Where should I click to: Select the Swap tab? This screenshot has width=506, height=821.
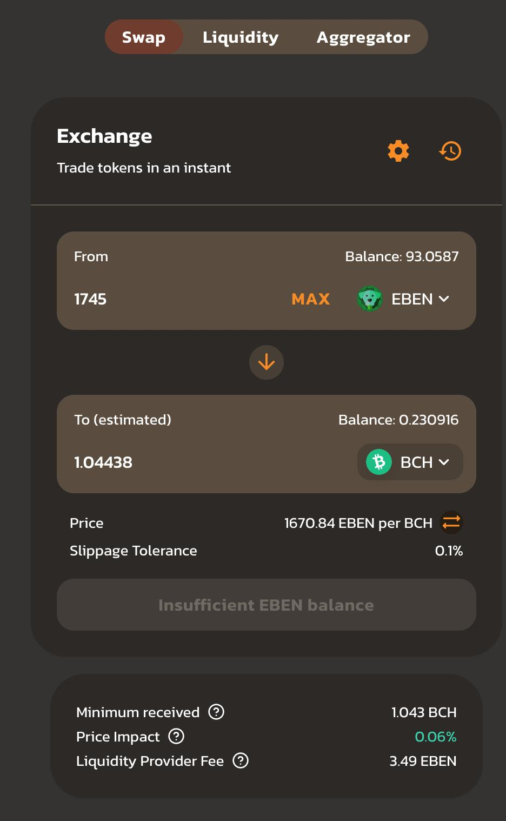tap(144, 37)
